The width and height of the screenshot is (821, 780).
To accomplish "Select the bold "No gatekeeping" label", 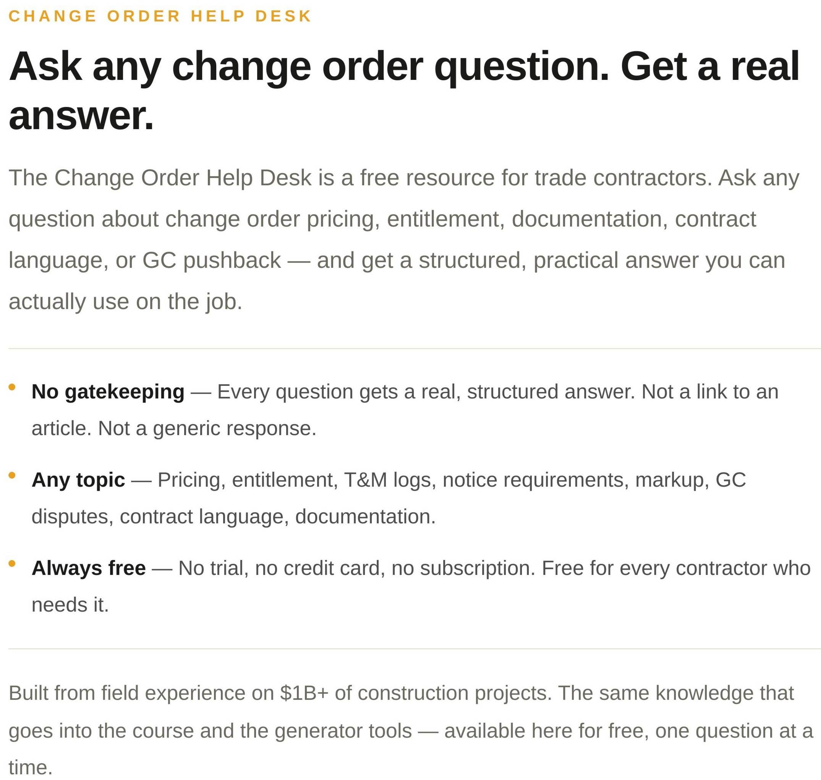I will (108, 392).
